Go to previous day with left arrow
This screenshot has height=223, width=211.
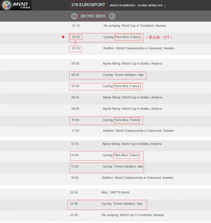pos(74,16)
